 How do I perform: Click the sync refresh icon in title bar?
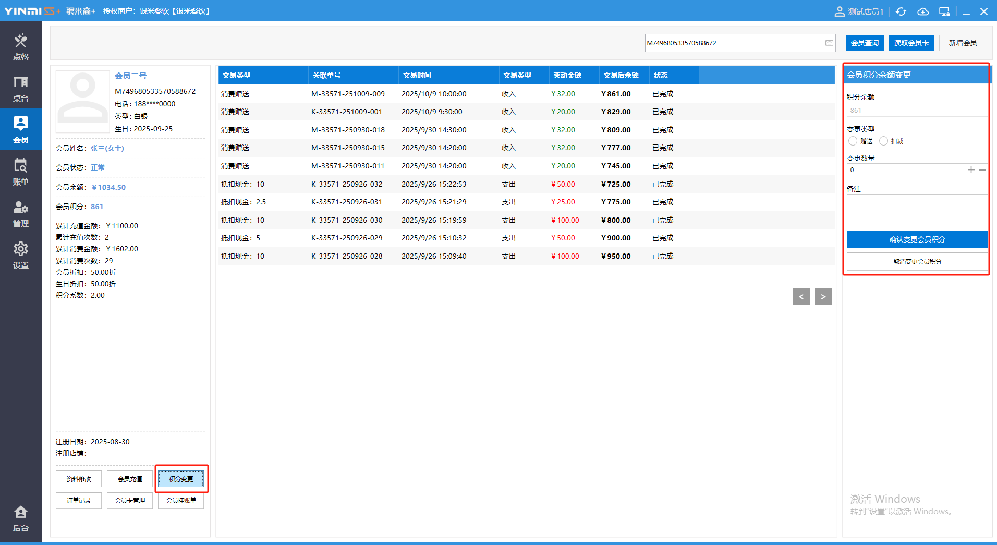click(901, 11)
